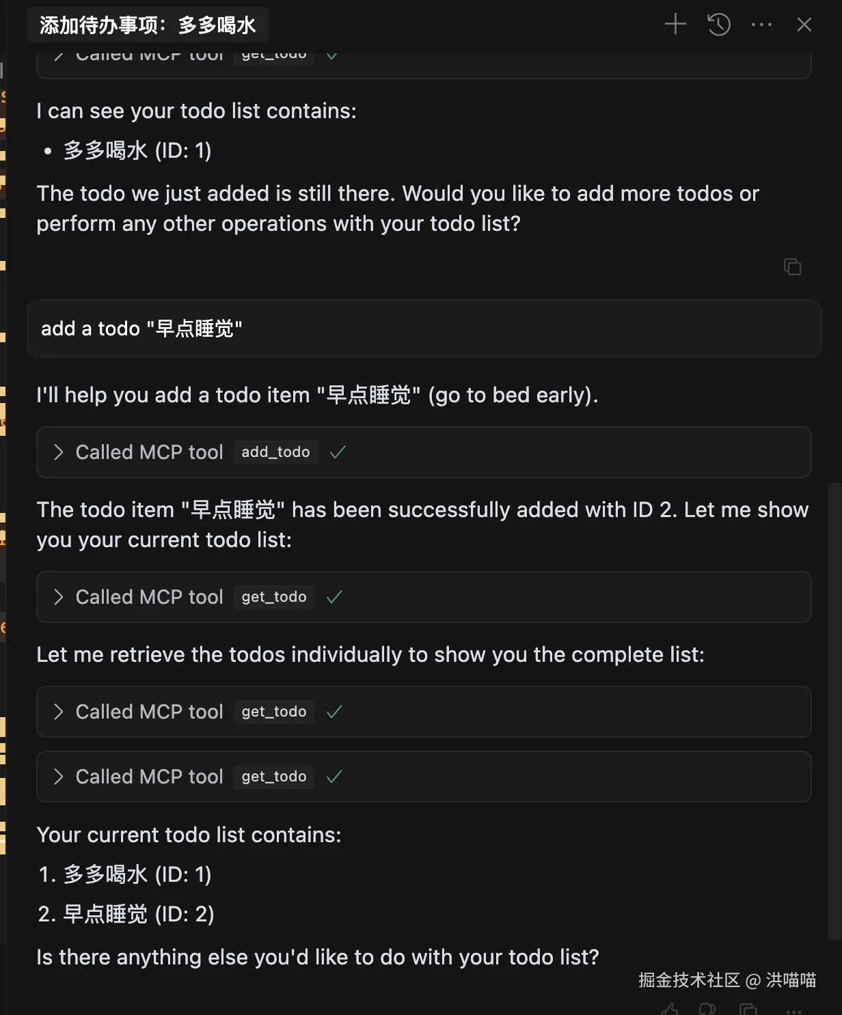Expand the first get_todo call after 'retrieve the todos individually'
Viewport: 842px width, 1015px height.
click(59, 712)
